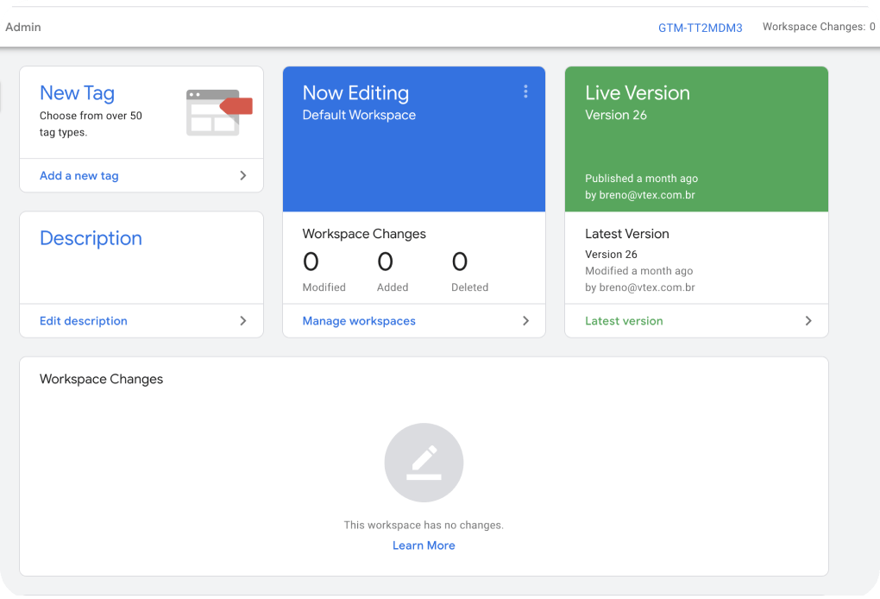The width and height of the screenshot is (880, 599).
Task: Open the Latest version link
Action: (624, 320)
